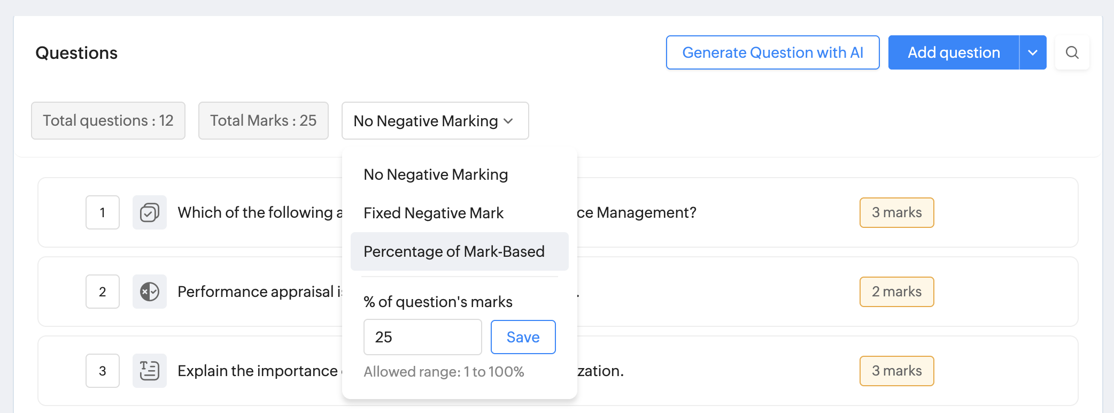
Task: Click question 2 true/false type icon
Action: [150, 292]
